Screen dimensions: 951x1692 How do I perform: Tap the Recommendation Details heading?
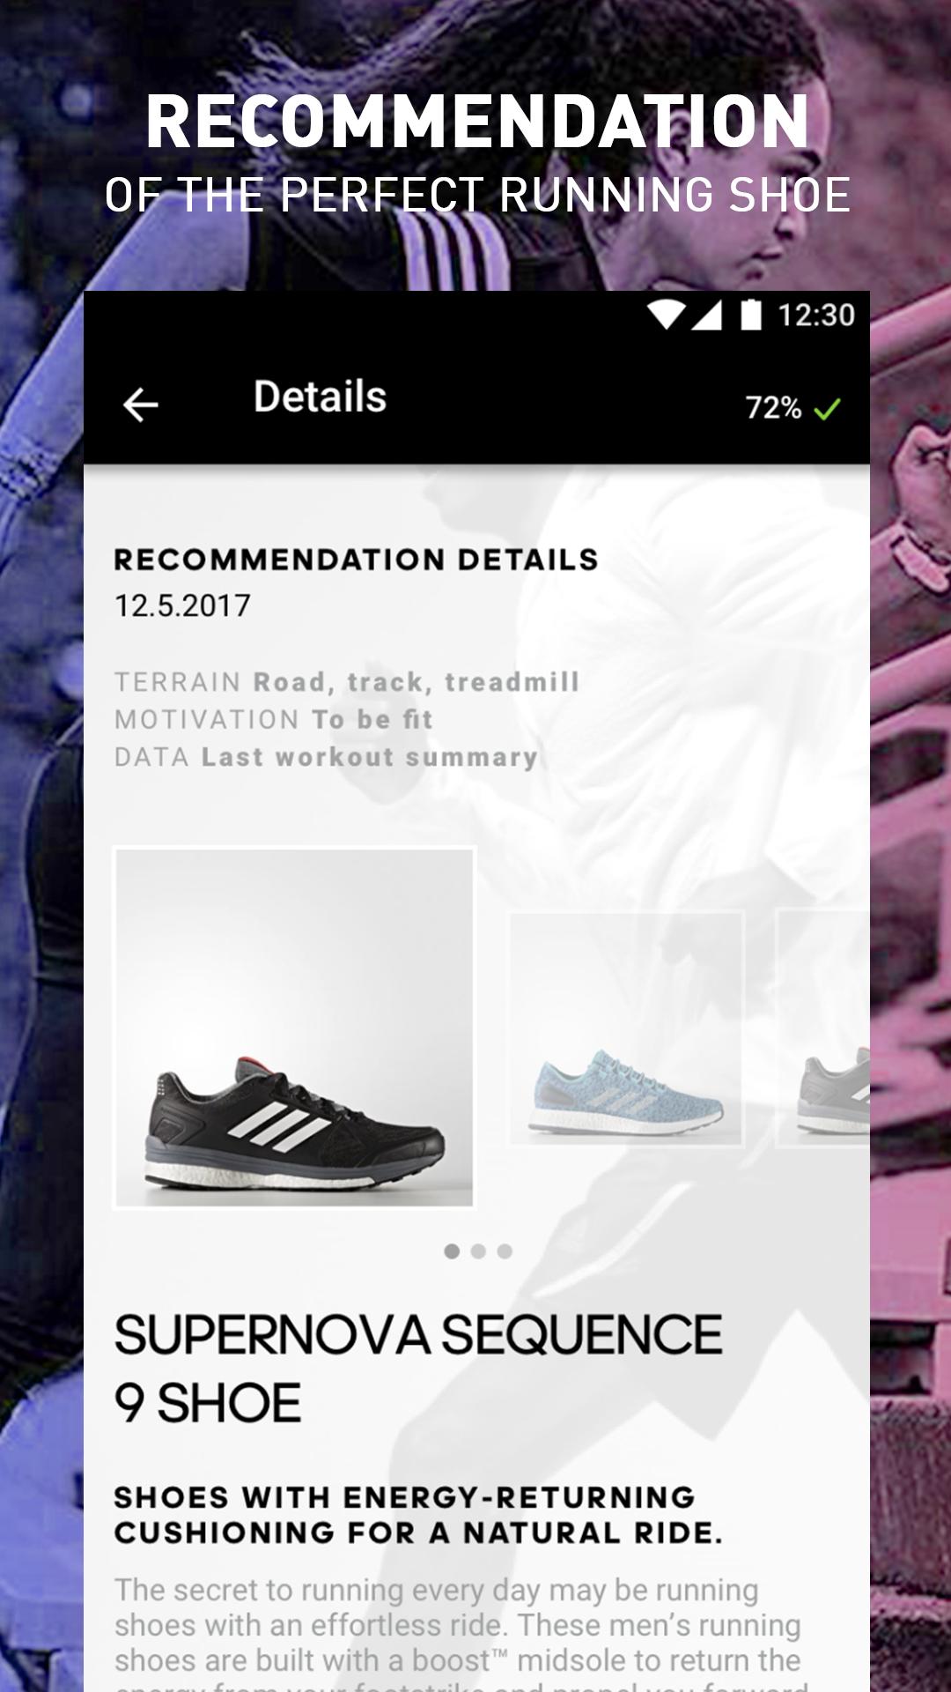357,560
